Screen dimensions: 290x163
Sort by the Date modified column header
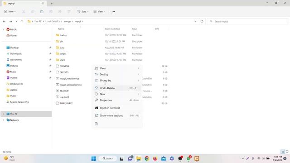click(112, 29)
